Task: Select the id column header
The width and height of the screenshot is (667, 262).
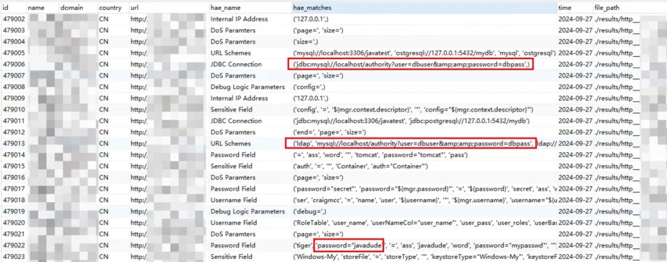Action: 13,7
